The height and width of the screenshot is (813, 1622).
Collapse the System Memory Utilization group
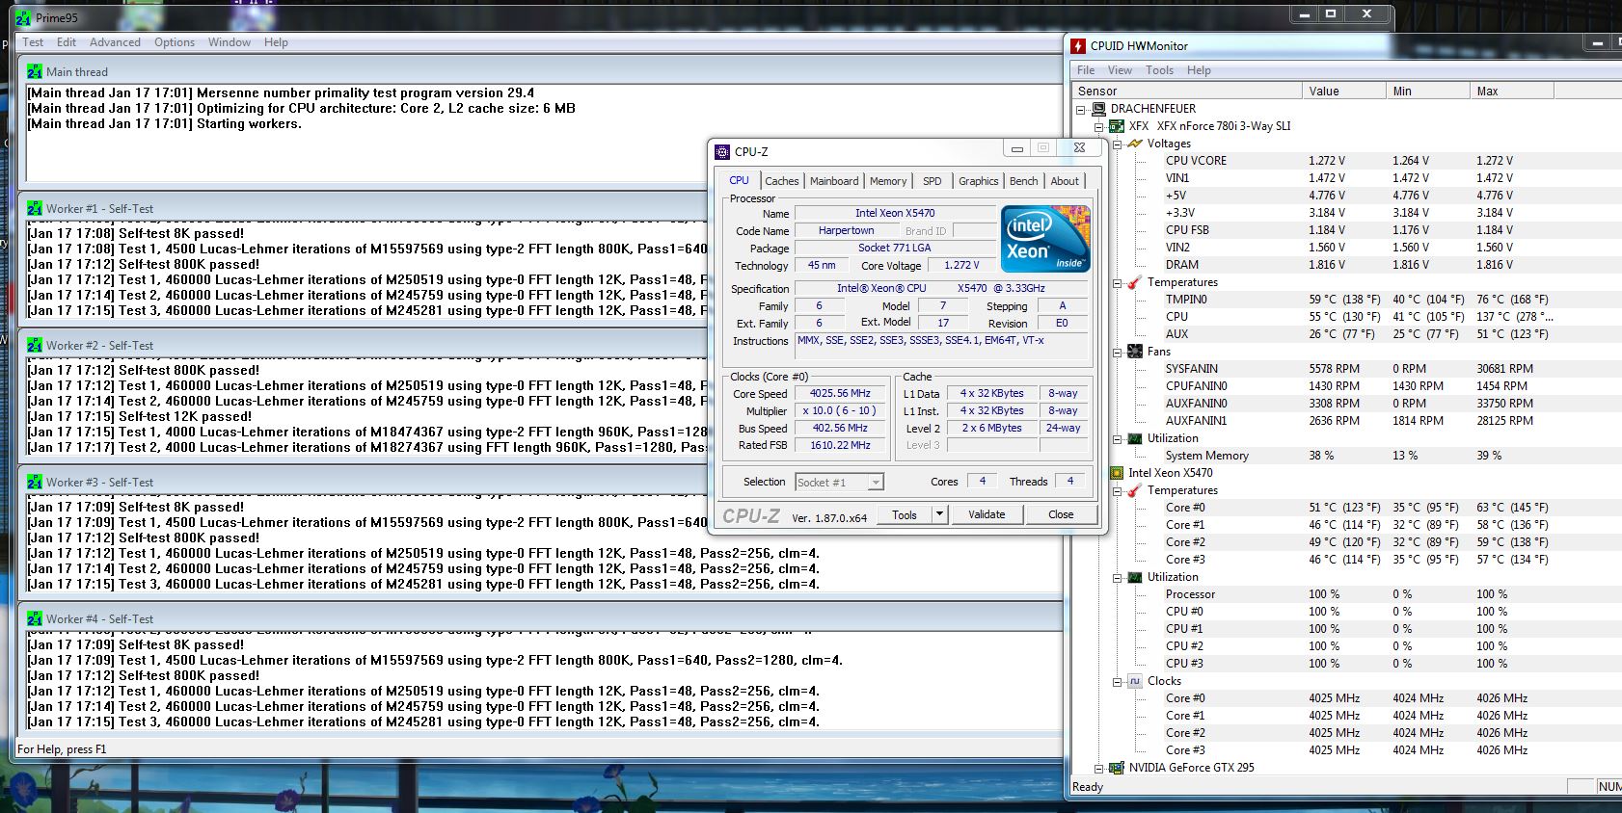click(1118, 439)
